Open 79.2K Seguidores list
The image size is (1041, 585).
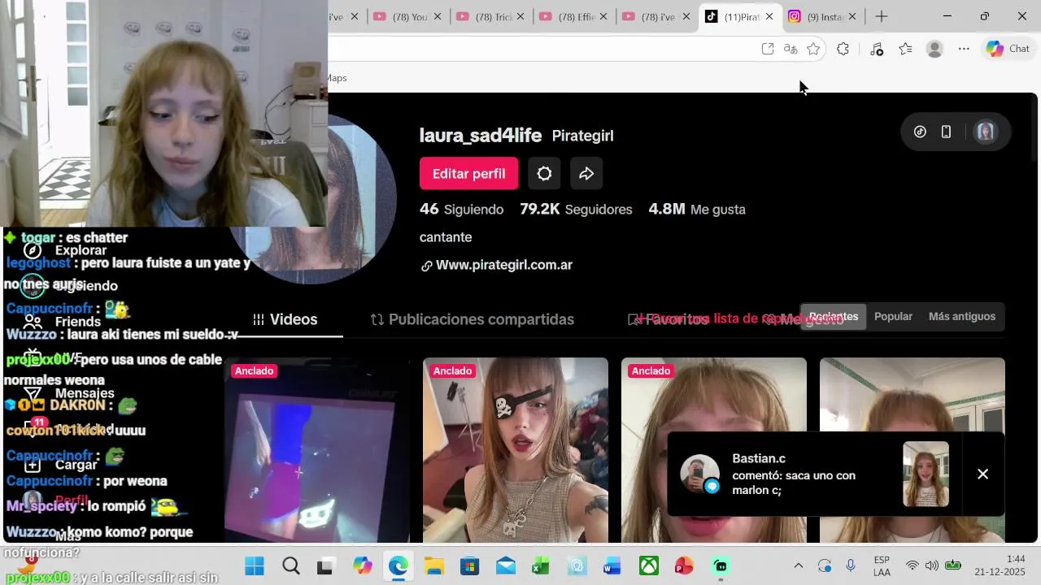576,209
